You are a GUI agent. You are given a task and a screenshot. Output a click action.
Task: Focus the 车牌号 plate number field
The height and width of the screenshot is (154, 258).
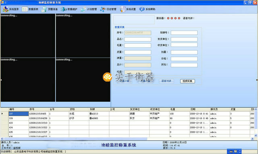[184, 33]
